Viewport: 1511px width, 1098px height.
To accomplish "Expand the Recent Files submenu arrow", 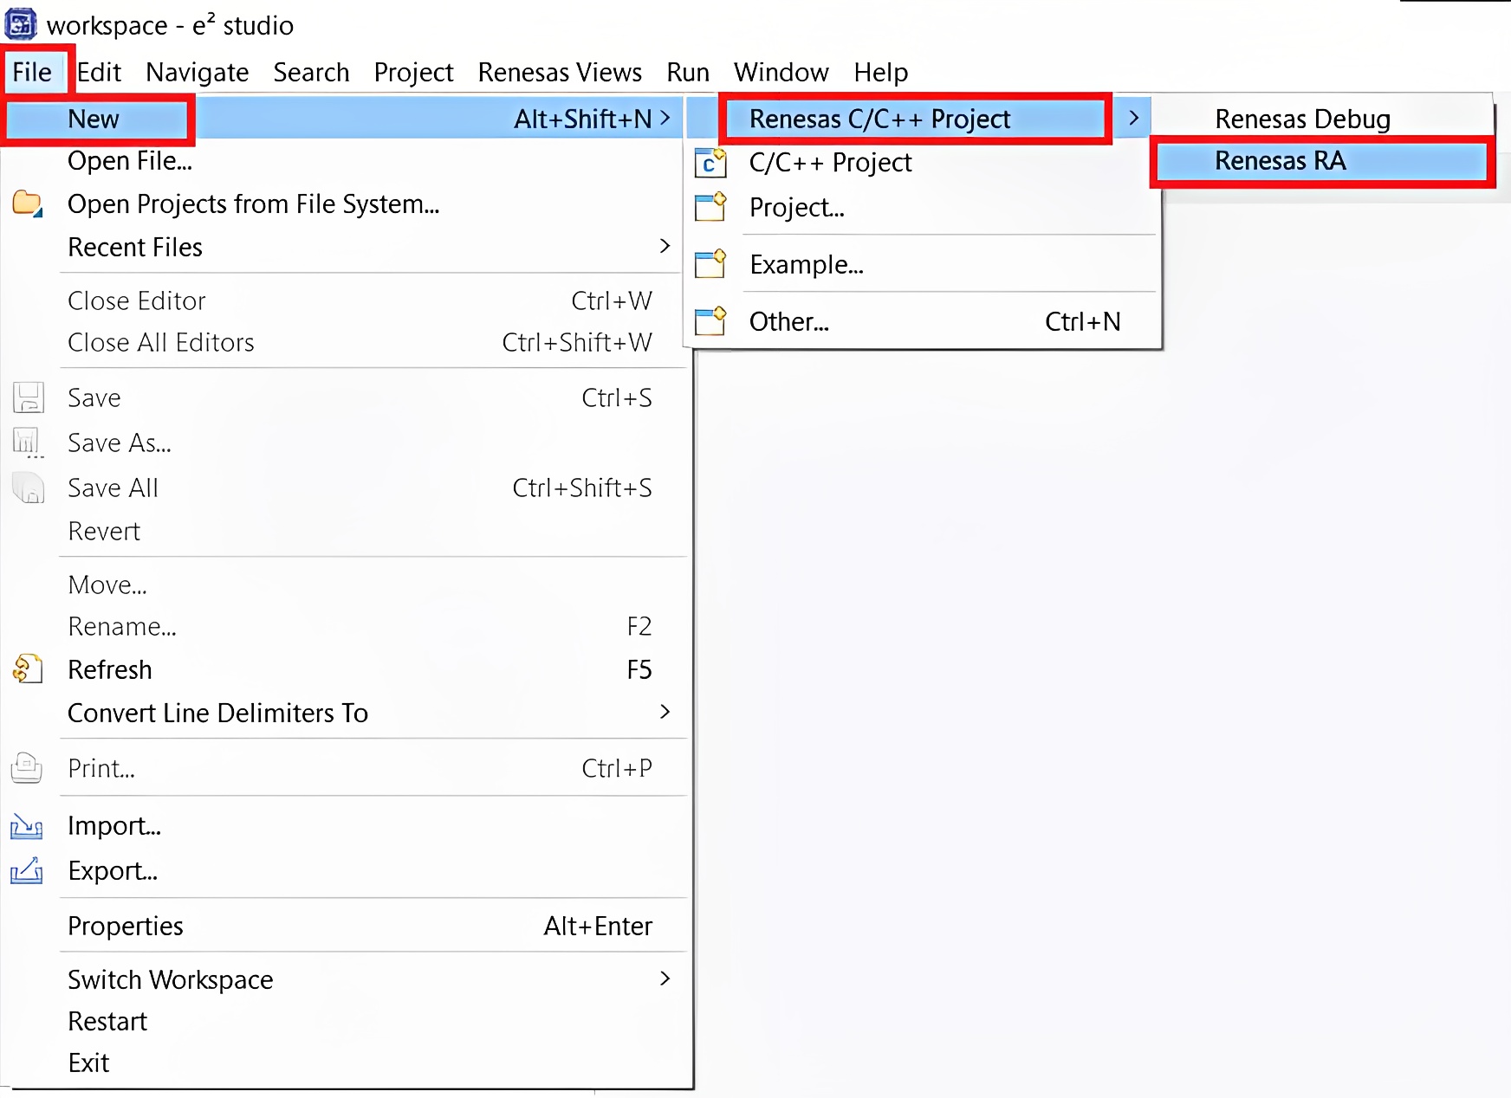I will point(665,247).
